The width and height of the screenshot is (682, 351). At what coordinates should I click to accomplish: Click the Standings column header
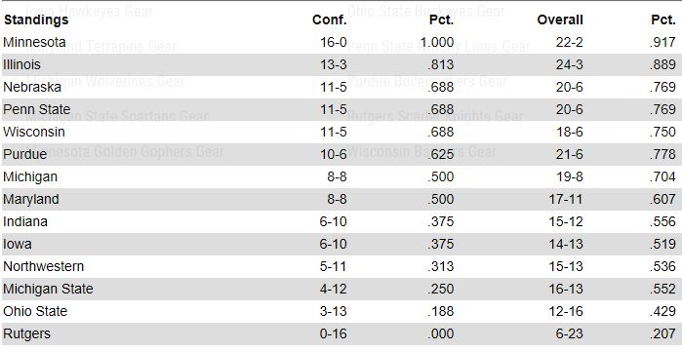tap(36, 19)
